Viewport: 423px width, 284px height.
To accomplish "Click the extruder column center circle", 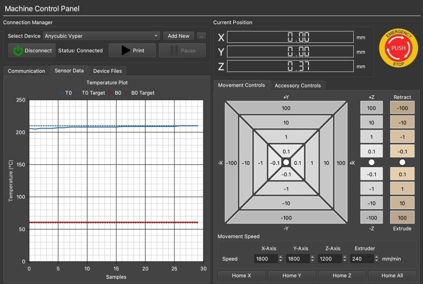I will click(402, 162).
